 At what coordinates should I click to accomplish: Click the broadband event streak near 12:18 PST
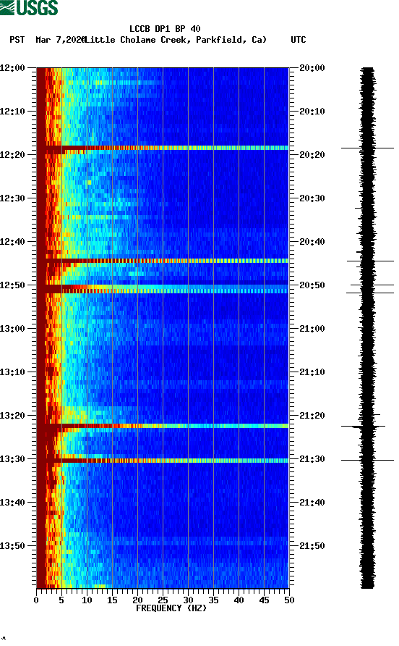(163, 148)
